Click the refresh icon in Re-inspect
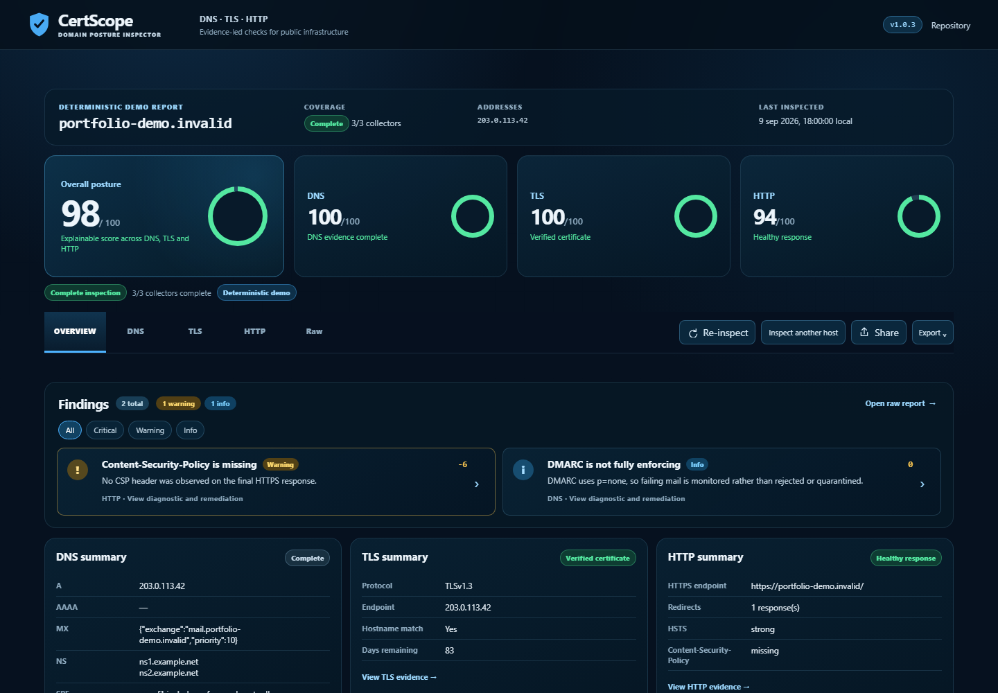The height and width of the screenshot is (693, 998). [693, 333]
